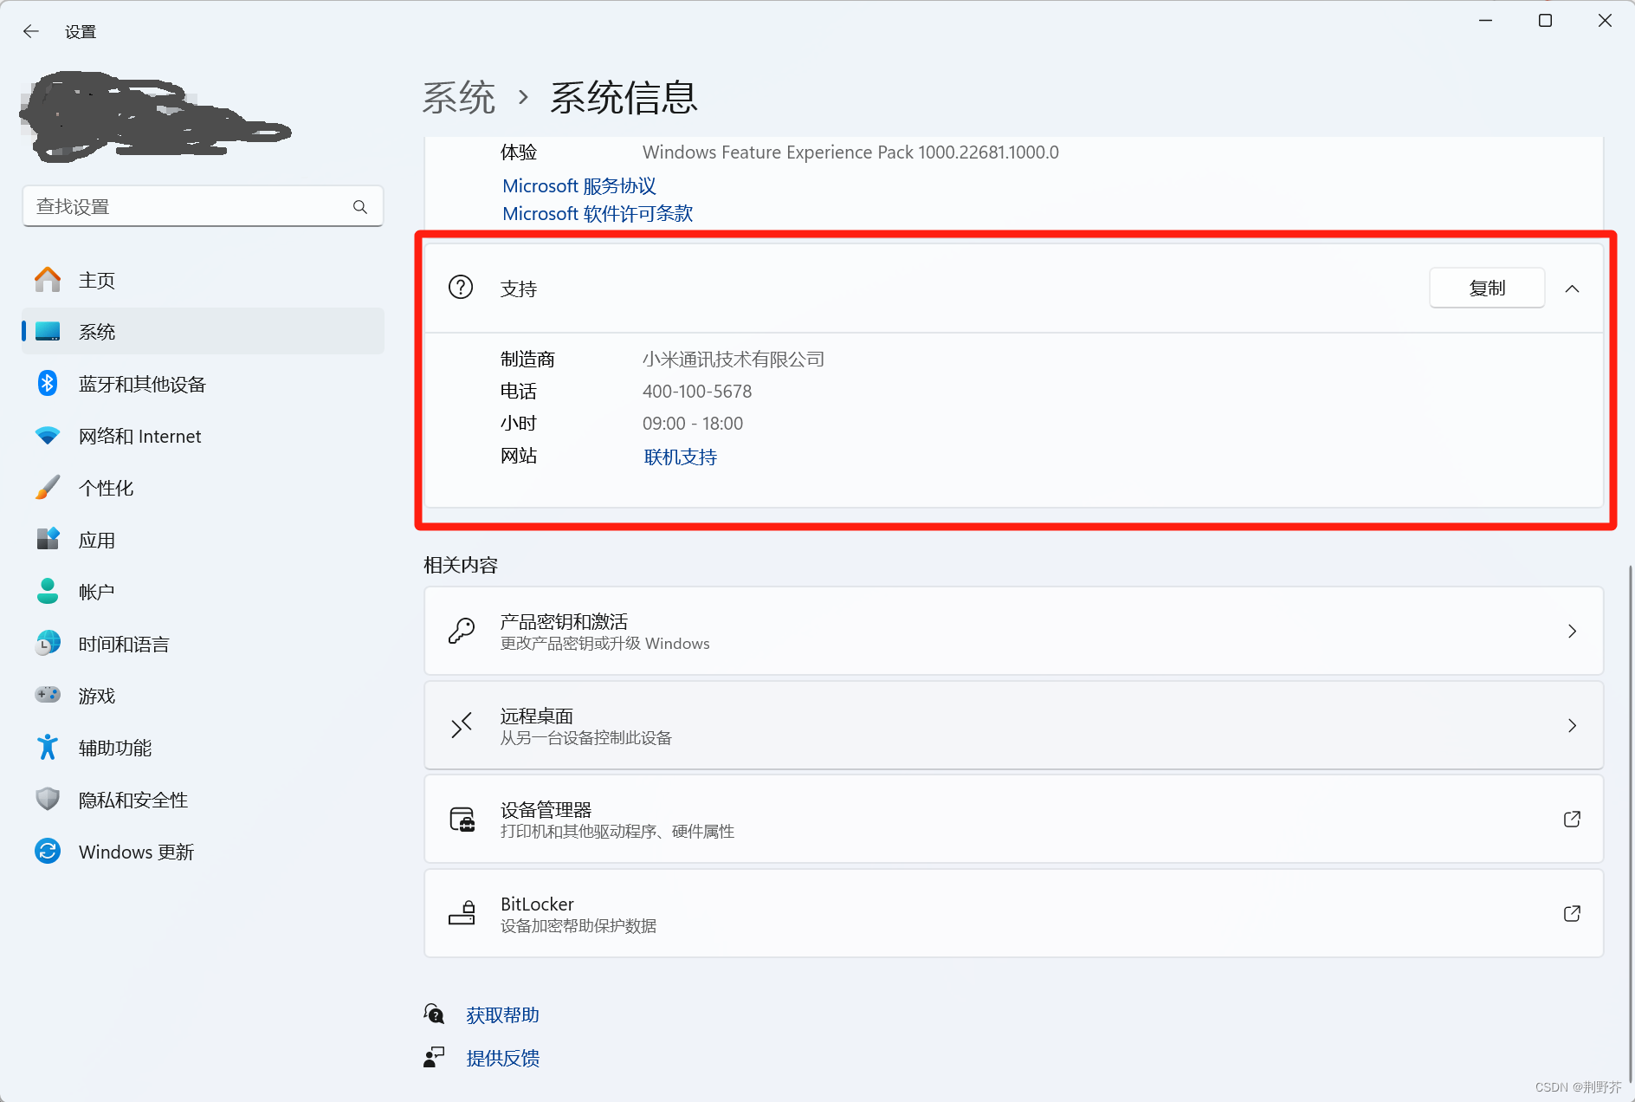Click the 获取帮助 help icon
The image size is (1635, 1102).
(434, 1013)
